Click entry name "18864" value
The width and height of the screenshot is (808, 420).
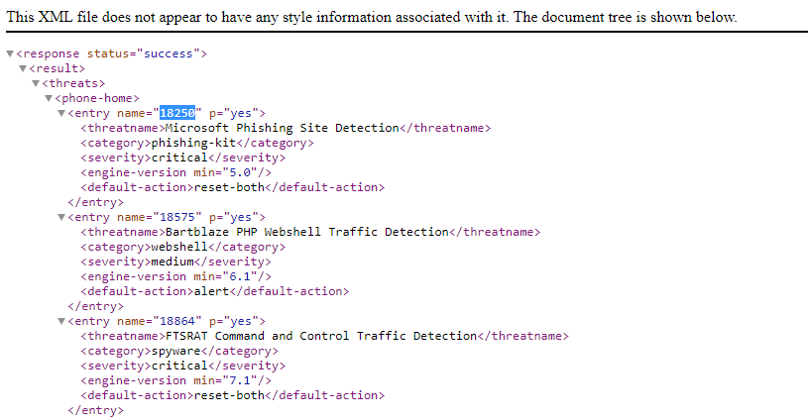pos(177,321)
